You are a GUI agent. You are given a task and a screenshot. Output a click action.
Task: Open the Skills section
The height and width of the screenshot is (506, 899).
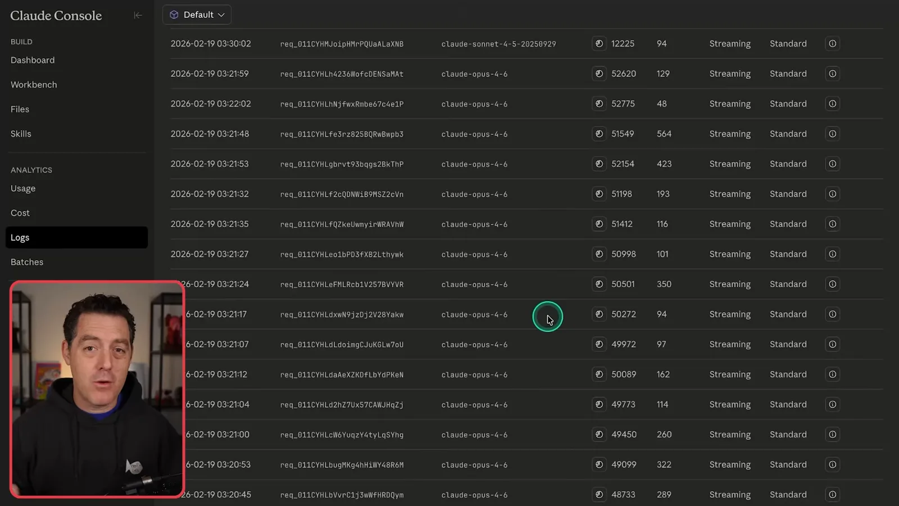click(x=21, y=134)
